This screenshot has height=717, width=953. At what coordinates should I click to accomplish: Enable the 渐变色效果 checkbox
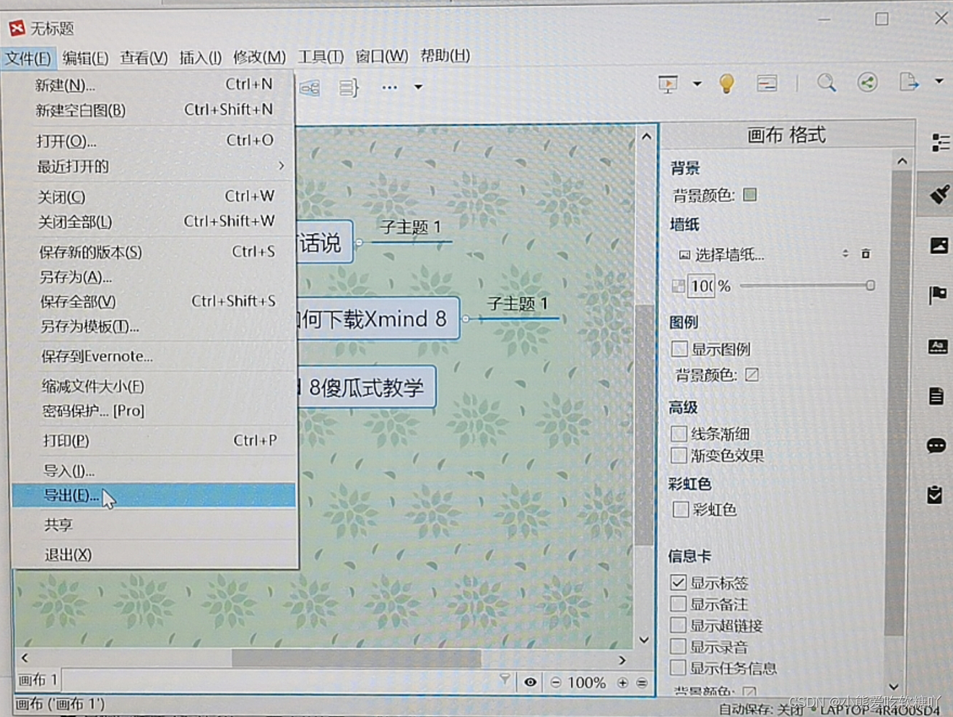point(679,455)
